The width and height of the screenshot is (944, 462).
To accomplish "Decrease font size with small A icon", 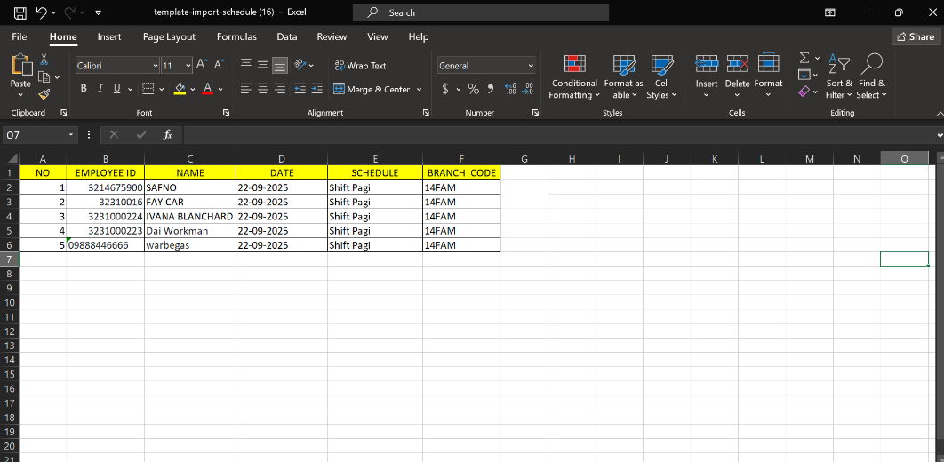I will [219, 64].
